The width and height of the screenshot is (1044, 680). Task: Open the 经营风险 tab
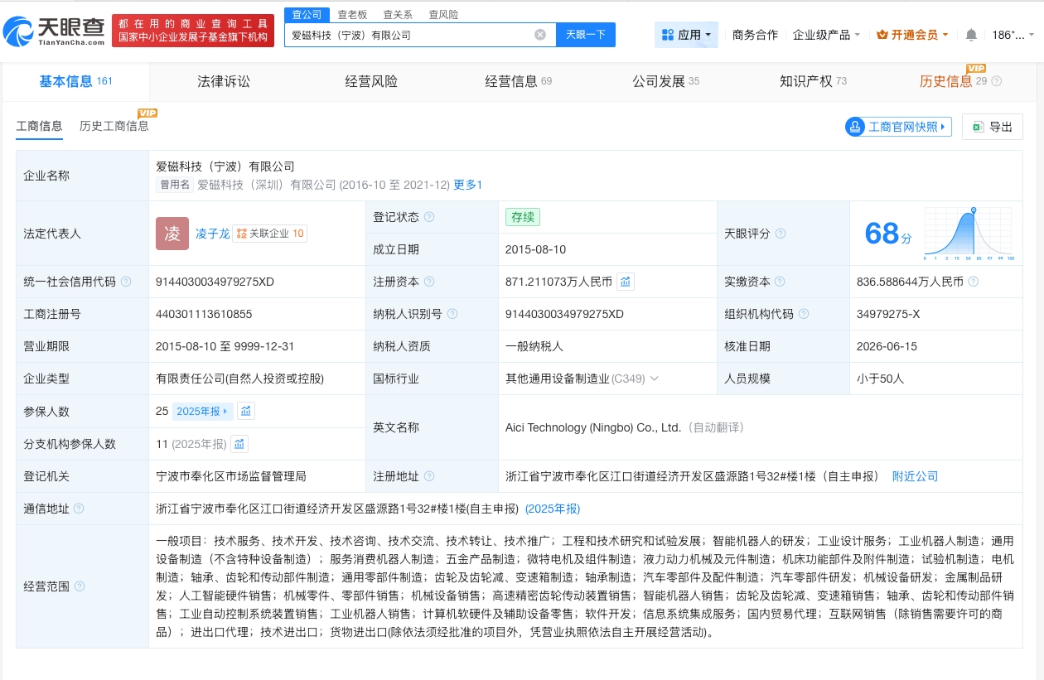pos(371,81)
